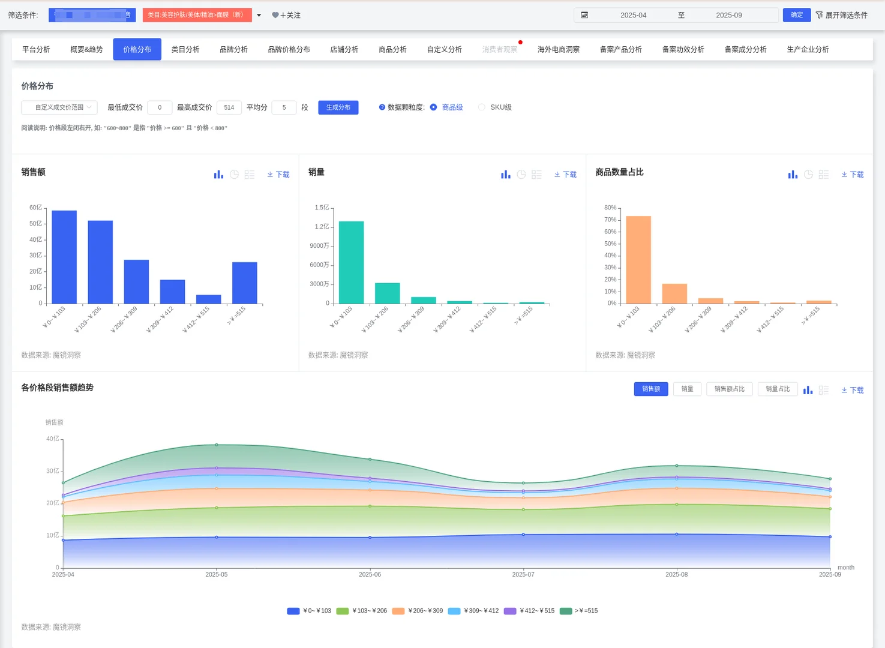Download the 各价格段销售额趋势 data

tap(853, 390)
